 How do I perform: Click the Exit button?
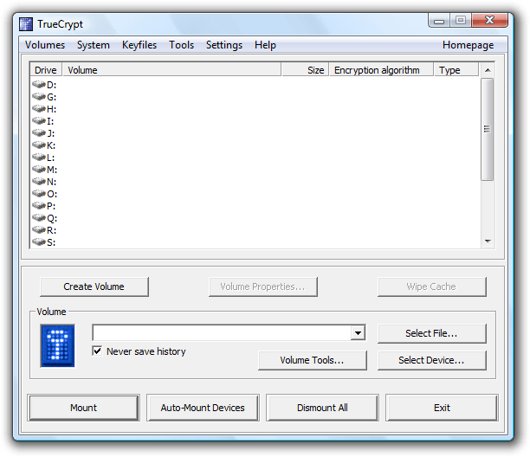click(x=442, y=408)
